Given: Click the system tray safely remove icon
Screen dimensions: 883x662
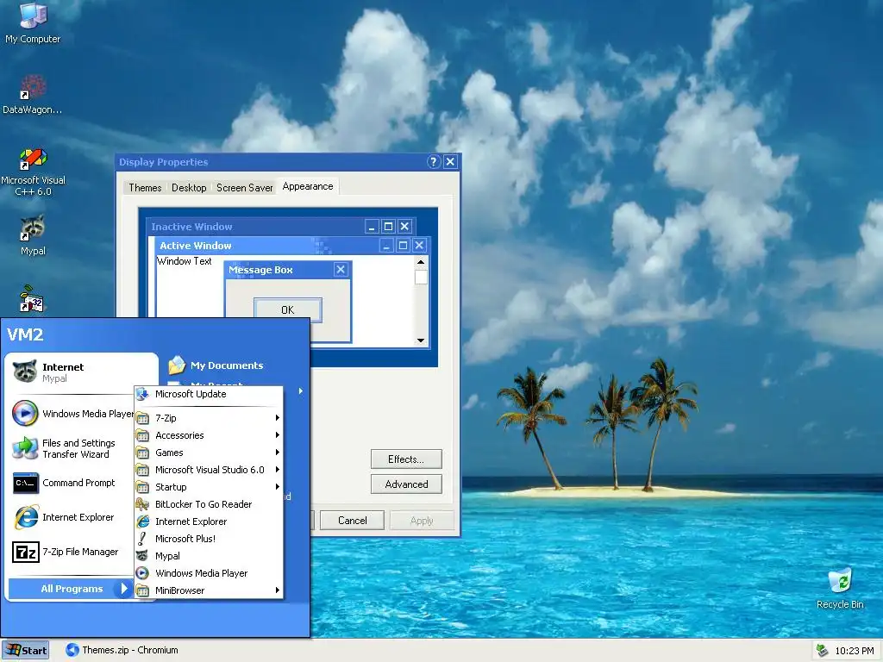Looking at the screenshot, I should [822, 650].
